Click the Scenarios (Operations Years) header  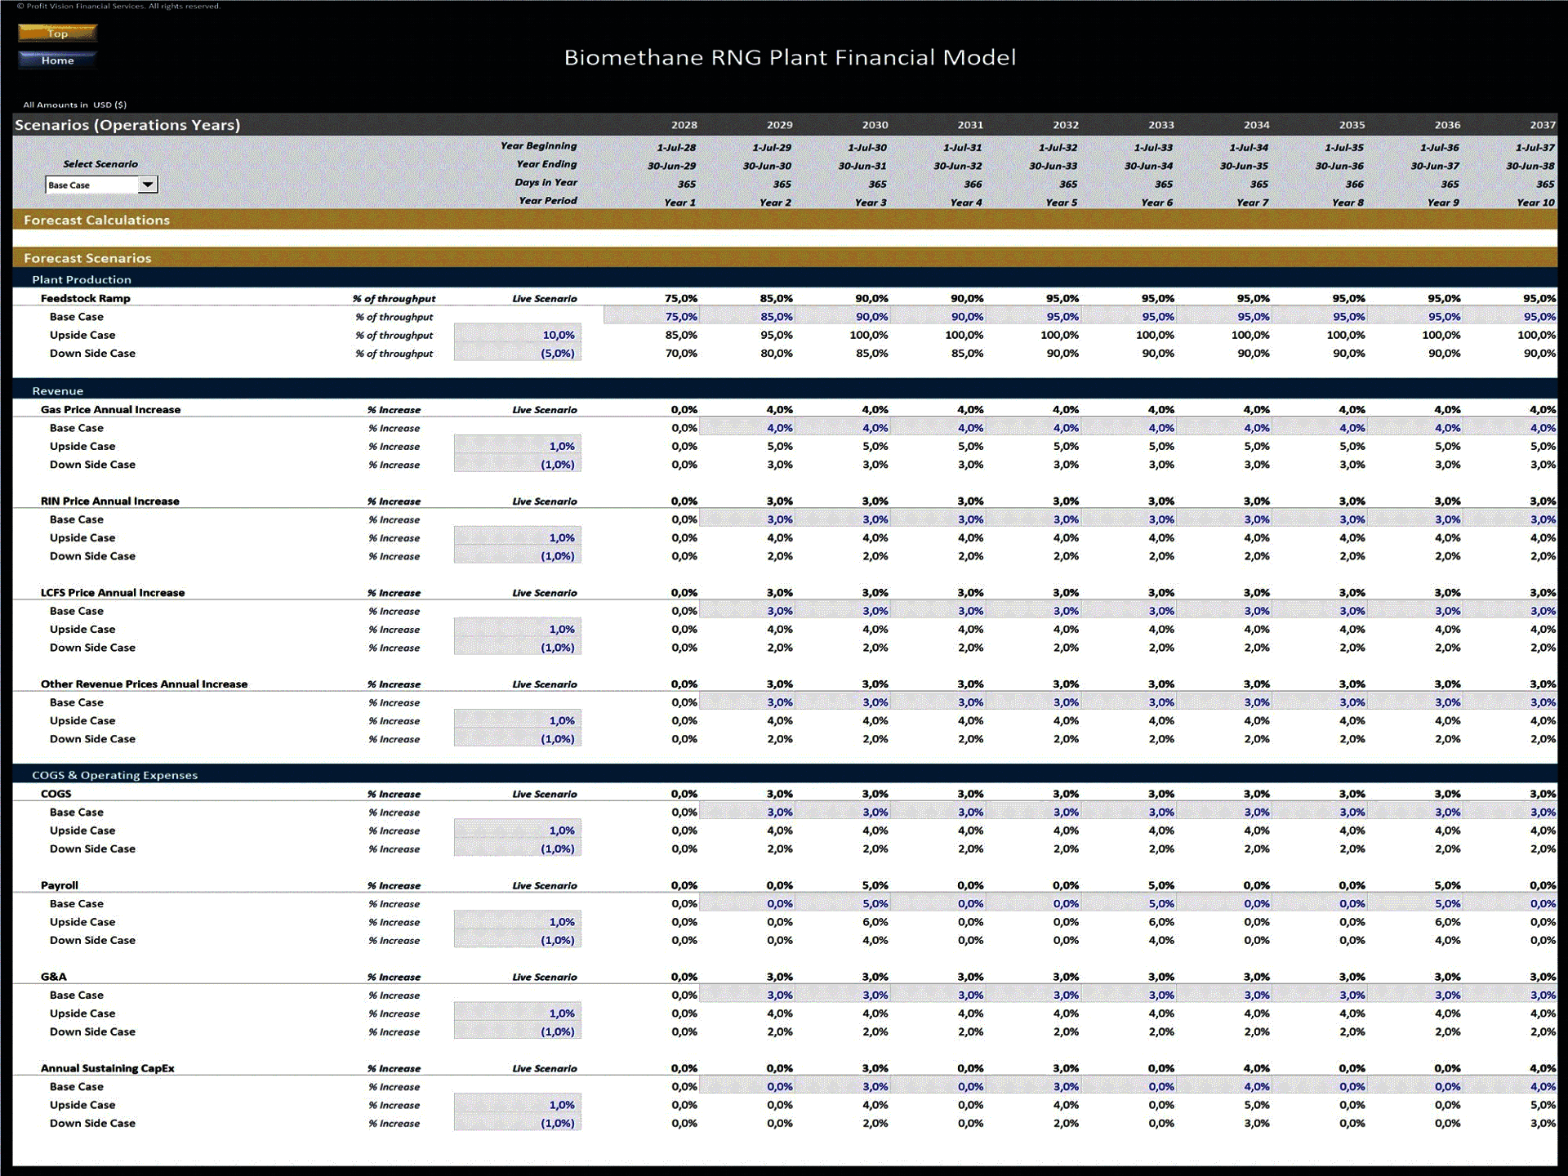click(x=127, y=125)
